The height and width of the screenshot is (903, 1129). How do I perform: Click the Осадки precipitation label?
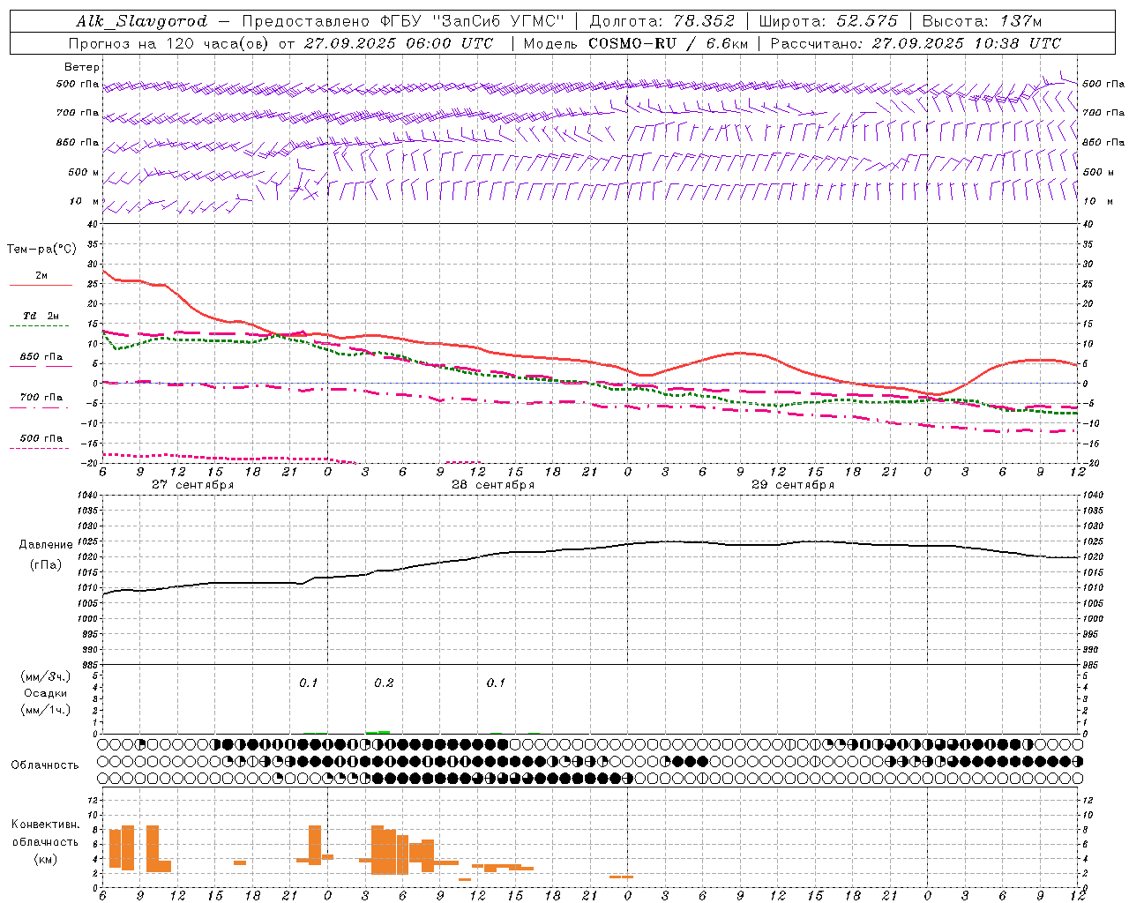pyautogui.click(x=46, y=693)
